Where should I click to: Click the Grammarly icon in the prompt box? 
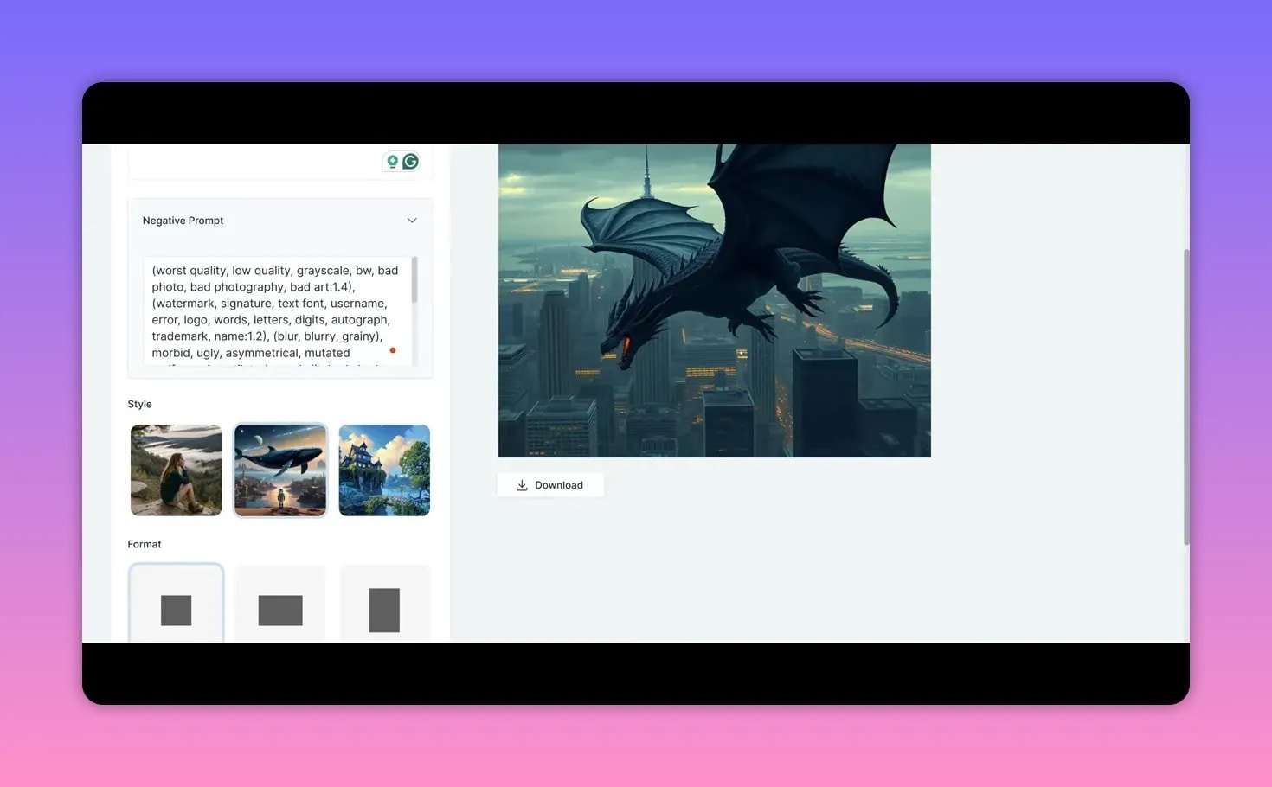click(x=411, y=162)
